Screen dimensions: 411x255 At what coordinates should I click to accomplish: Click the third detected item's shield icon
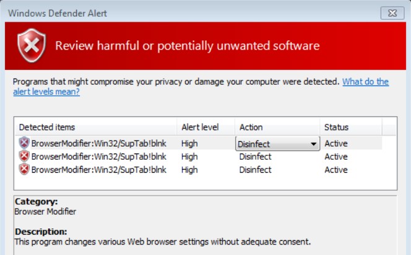pyautogui.click(x=24, y=170)
